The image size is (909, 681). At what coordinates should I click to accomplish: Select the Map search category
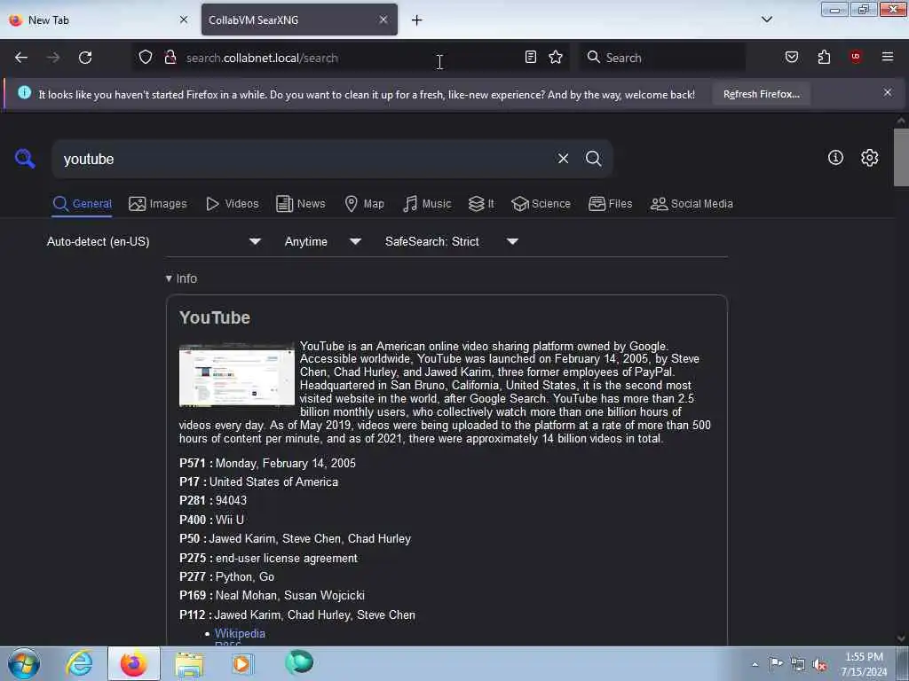[364, 204]
